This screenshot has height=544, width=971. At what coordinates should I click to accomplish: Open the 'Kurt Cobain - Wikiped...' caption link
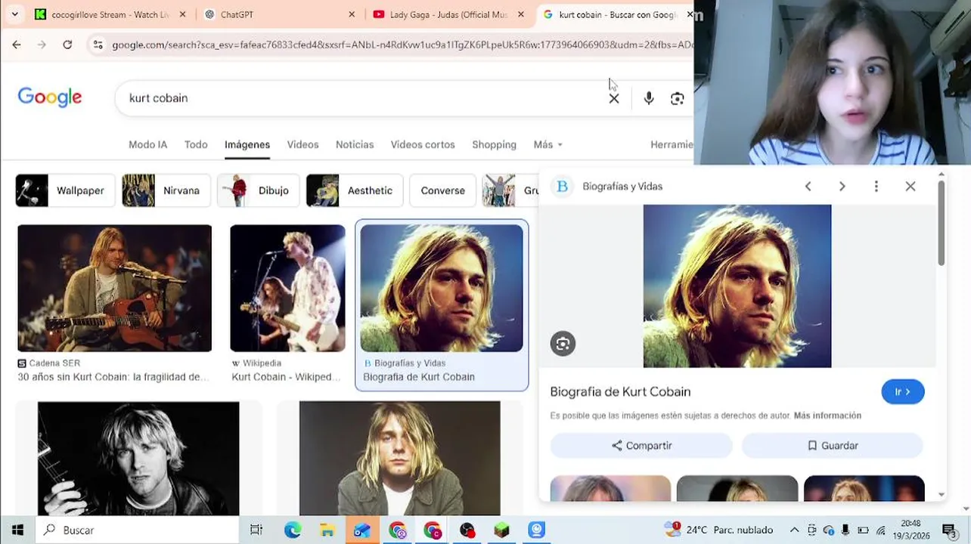coord(286,377)
